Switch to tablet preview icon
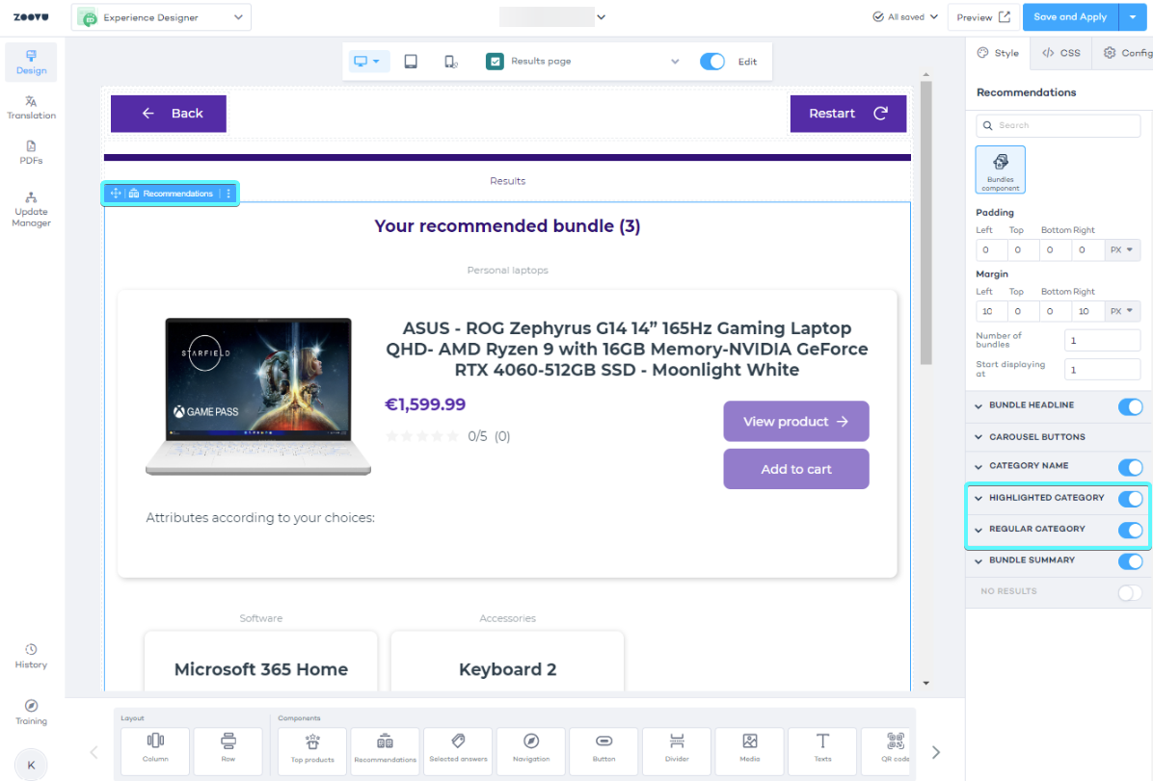Screen dimensions: 1153x781 [411, 62]
